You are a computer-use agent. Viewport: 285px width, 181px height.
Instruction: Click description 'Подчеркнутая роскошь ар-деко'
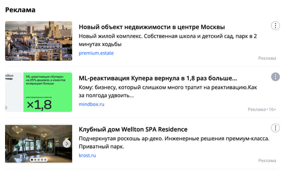(x=174, y=142)
